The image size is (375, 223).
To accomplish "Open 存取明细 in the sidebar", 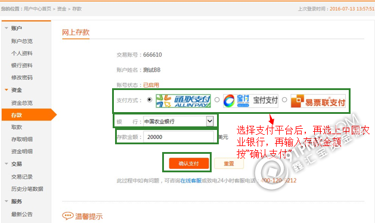I will pos(22,140).
